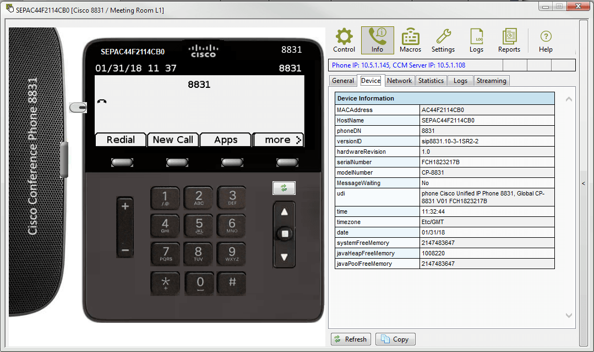594x352 pixels.
Task: Select the HostName value SEPAC44F2114CB0
Action: 448,120
